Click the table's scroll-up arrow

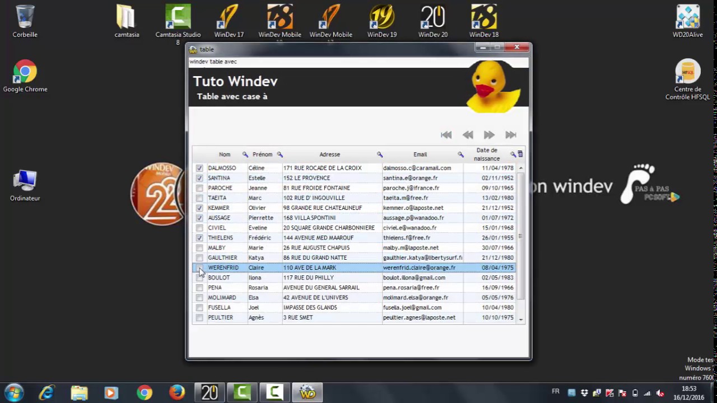(x=521, y=168)
